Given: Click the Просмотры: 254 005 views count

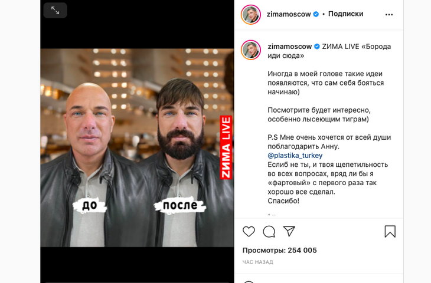Looking at the screenshot, I should click(279, 251).
